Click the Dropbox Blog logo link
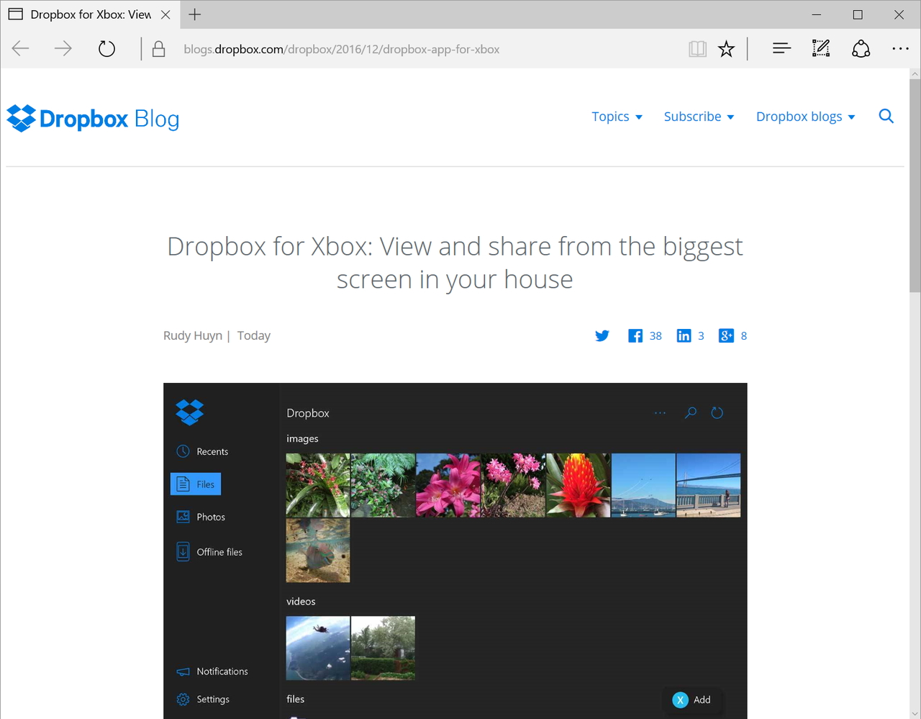 point(92,118)
